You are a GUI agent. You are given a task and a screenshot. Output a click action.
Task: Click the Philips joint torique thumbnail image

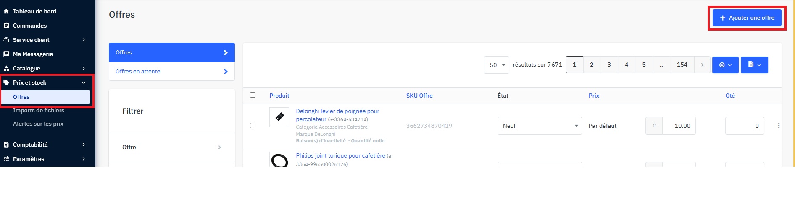pos(279,160)
